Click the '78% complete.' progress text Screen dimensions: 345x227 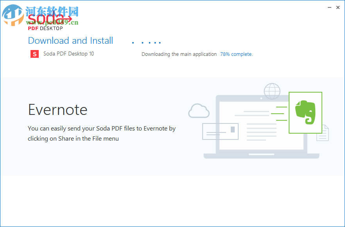236,54
